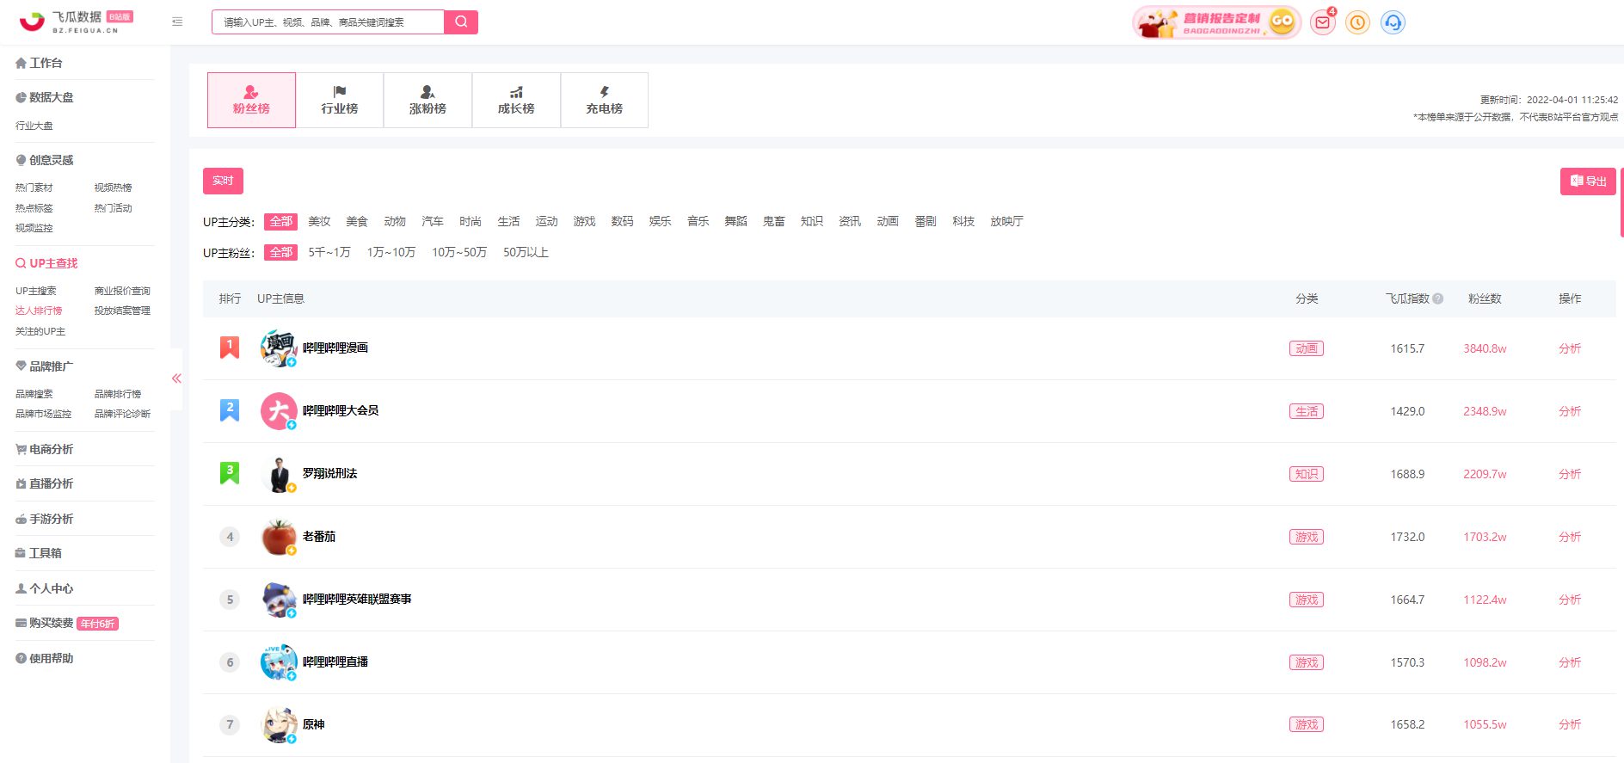This screenshot has width=1624, height=763.
Task: Open 视频热榜 sidebar link
Action: tap(113, 188)
